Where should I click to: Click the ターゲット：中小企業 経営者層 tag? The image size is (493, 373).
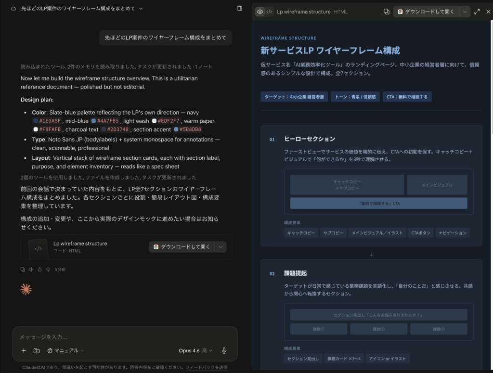click(x=294, y=97)
